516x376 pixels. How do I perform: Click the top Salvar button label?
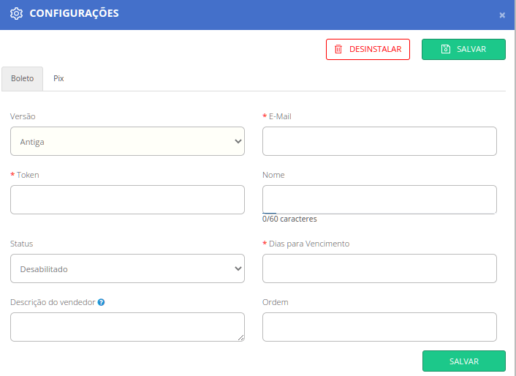click(471, 49)
